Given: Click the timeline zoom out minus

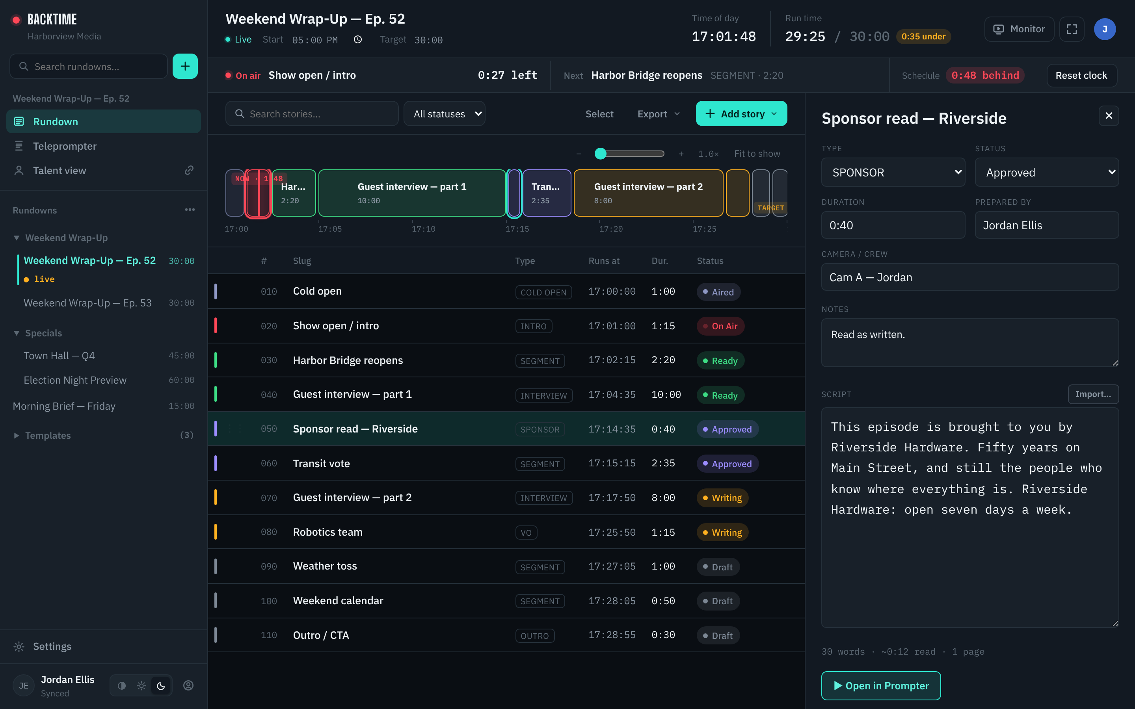Looking at the screenshot, I should point(579,153).
